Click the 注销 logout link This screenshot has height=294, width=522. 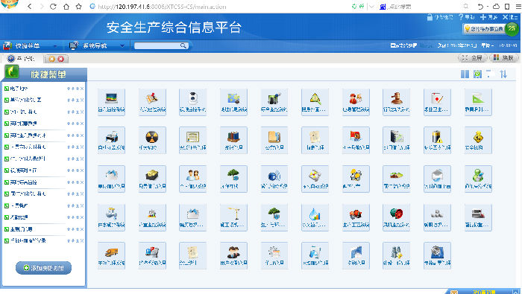click(510, 17)
